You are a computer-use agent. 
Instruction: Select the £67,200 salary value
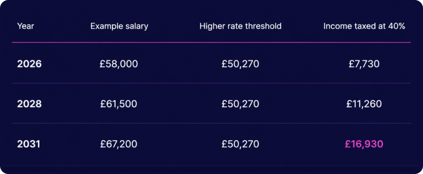point(119,144)
